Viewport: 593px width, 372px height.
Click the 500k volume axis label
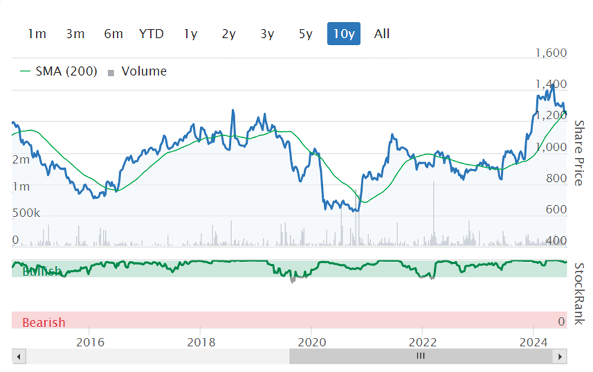pyautogui.click(x=26, y=213)
